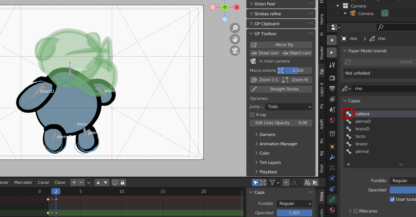The width and height of the screenshot is (416, 217).
Task: Click the Draw cam button
Action: coord(265,53)
